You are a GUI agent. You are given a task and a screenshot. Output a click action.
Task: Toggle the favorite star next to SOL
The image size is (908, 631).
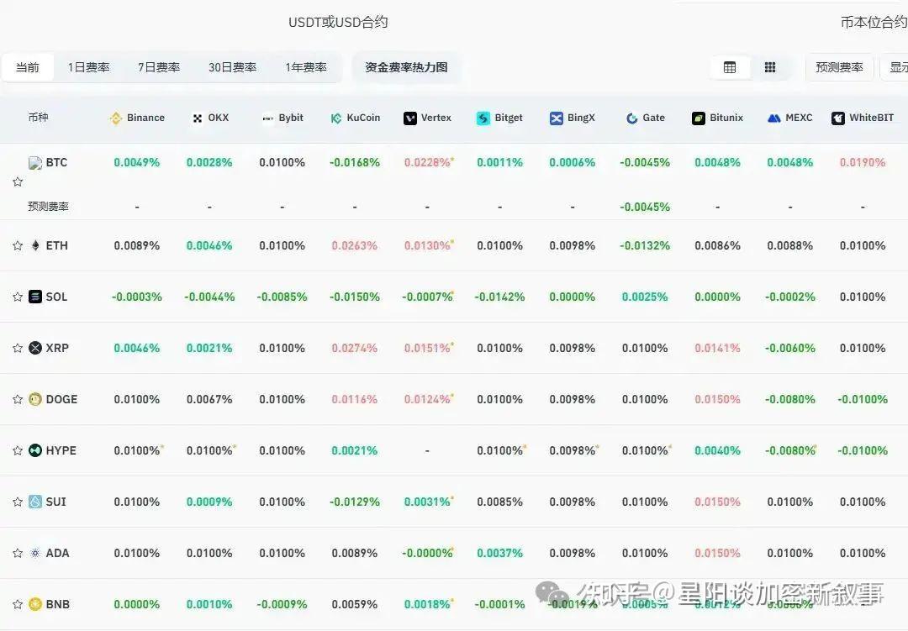coord(17,297)
